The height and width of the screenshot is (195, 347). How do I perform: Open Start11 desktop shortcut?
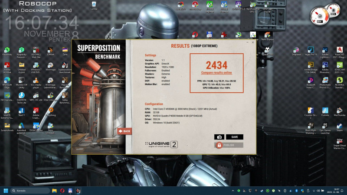[x=21, y=112]
